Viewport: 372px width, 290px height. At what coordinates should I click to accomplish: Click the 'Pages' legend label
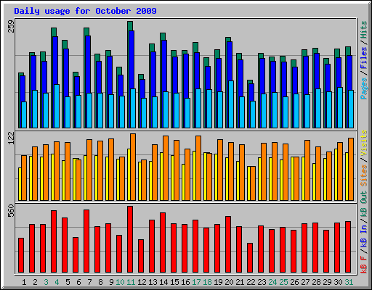363,88
